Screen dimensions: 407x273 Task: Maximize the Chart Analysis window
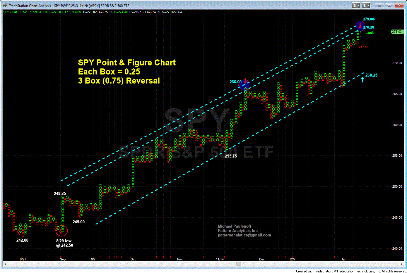389,6
